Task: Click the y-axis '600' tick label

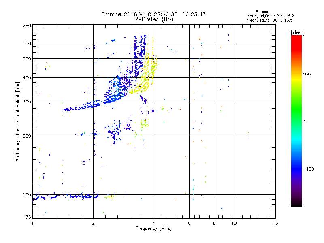Action: [27, 43]
